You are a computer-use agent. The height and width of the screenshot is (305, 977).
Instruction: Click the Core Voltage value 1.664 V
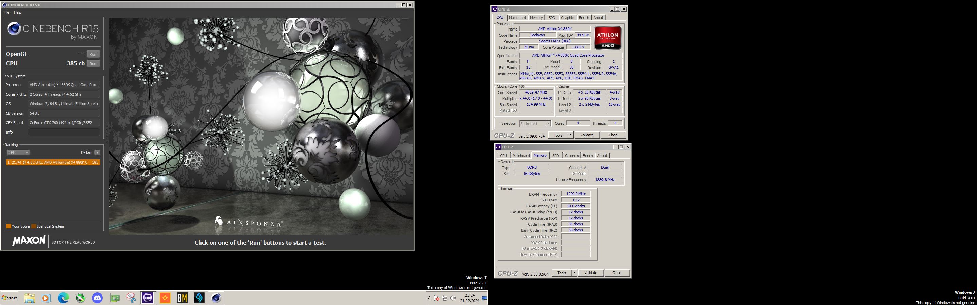(578, 47)
